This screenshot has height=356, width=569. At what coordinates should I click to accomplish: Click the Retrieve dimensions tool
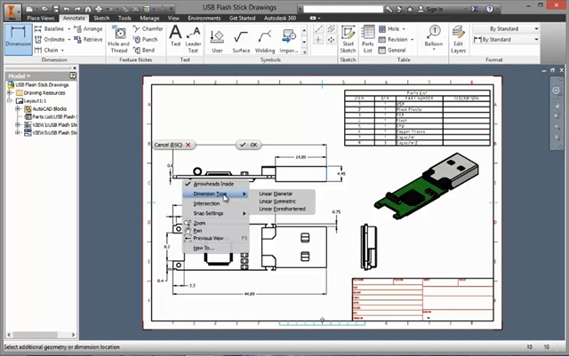88,39
